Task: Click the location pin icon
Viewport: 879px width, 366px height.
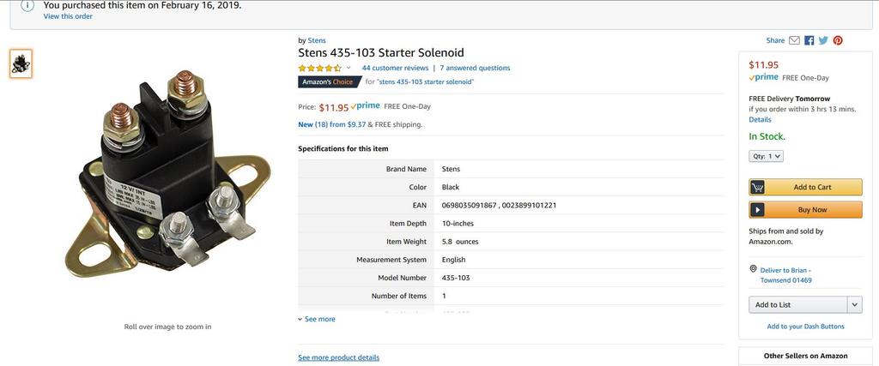Action: coord(753,269)
